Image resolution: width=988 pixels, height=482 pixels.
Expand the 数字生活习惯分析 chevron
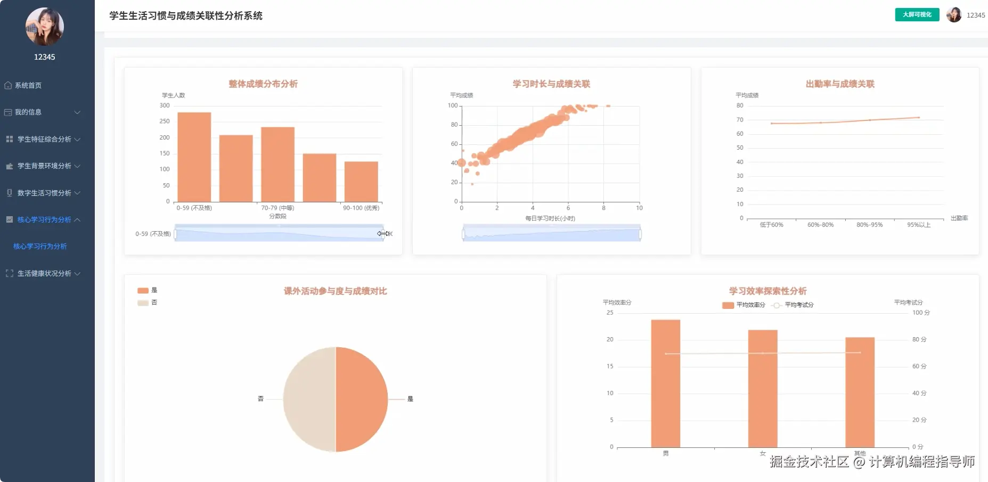point(77,193)
